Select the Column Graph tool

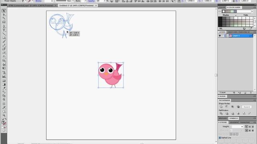click(4, 76)
